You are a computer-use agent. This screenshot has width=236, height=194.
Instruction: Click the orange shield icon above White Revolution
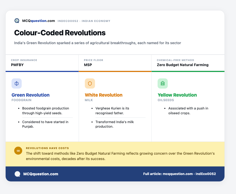coord(90,83)
